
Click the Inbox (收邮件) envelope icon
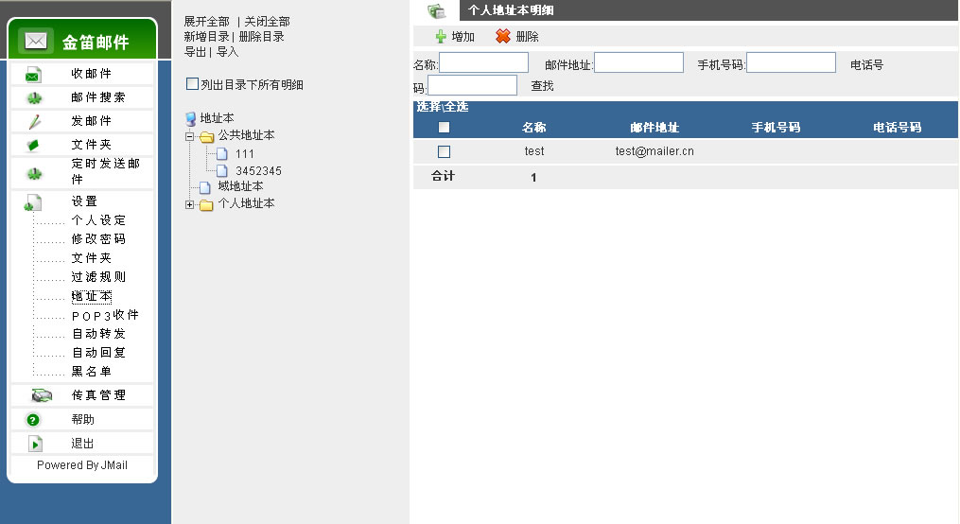pos(33,75)
